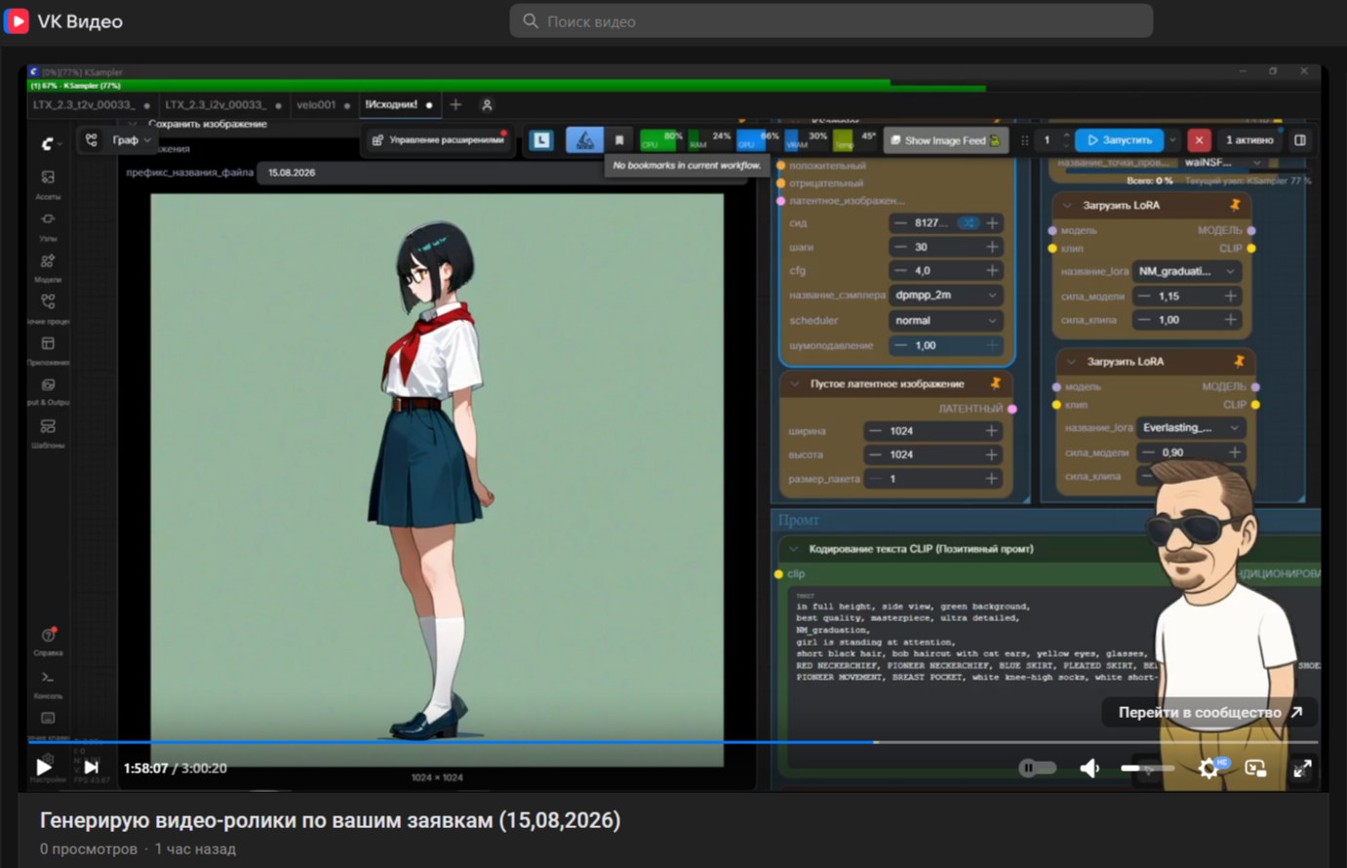Click Перейти в сообщество link
Screen dimensions: 1347x868
coord(1209,712)
